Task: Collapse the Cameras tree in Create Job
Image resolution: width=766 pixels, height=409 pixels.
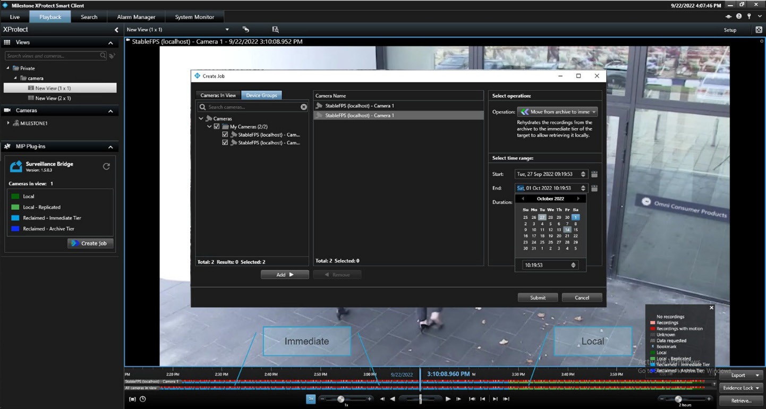Action: pyautogui.click(x=201, y=119)
